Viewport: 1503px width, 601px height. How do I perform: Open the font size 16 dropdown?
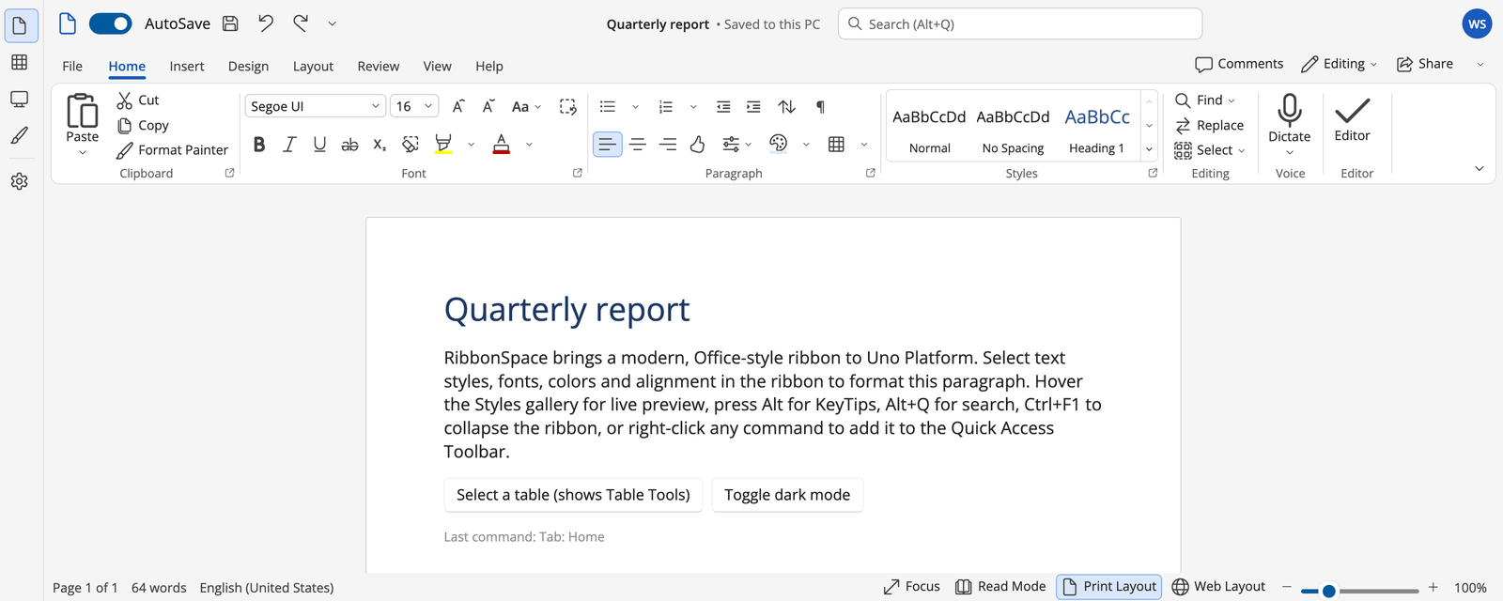tap(414, 106)
